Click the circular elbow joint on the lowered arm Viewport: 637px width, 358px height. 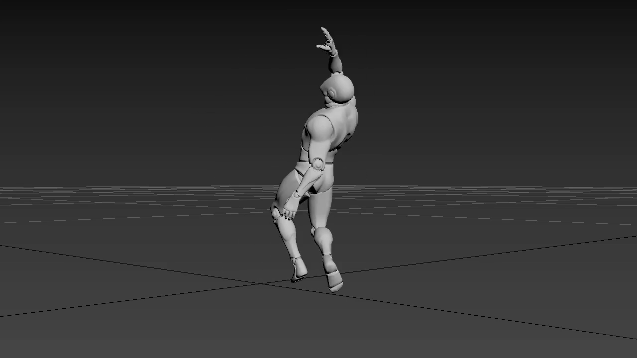(x=318, y=164)
